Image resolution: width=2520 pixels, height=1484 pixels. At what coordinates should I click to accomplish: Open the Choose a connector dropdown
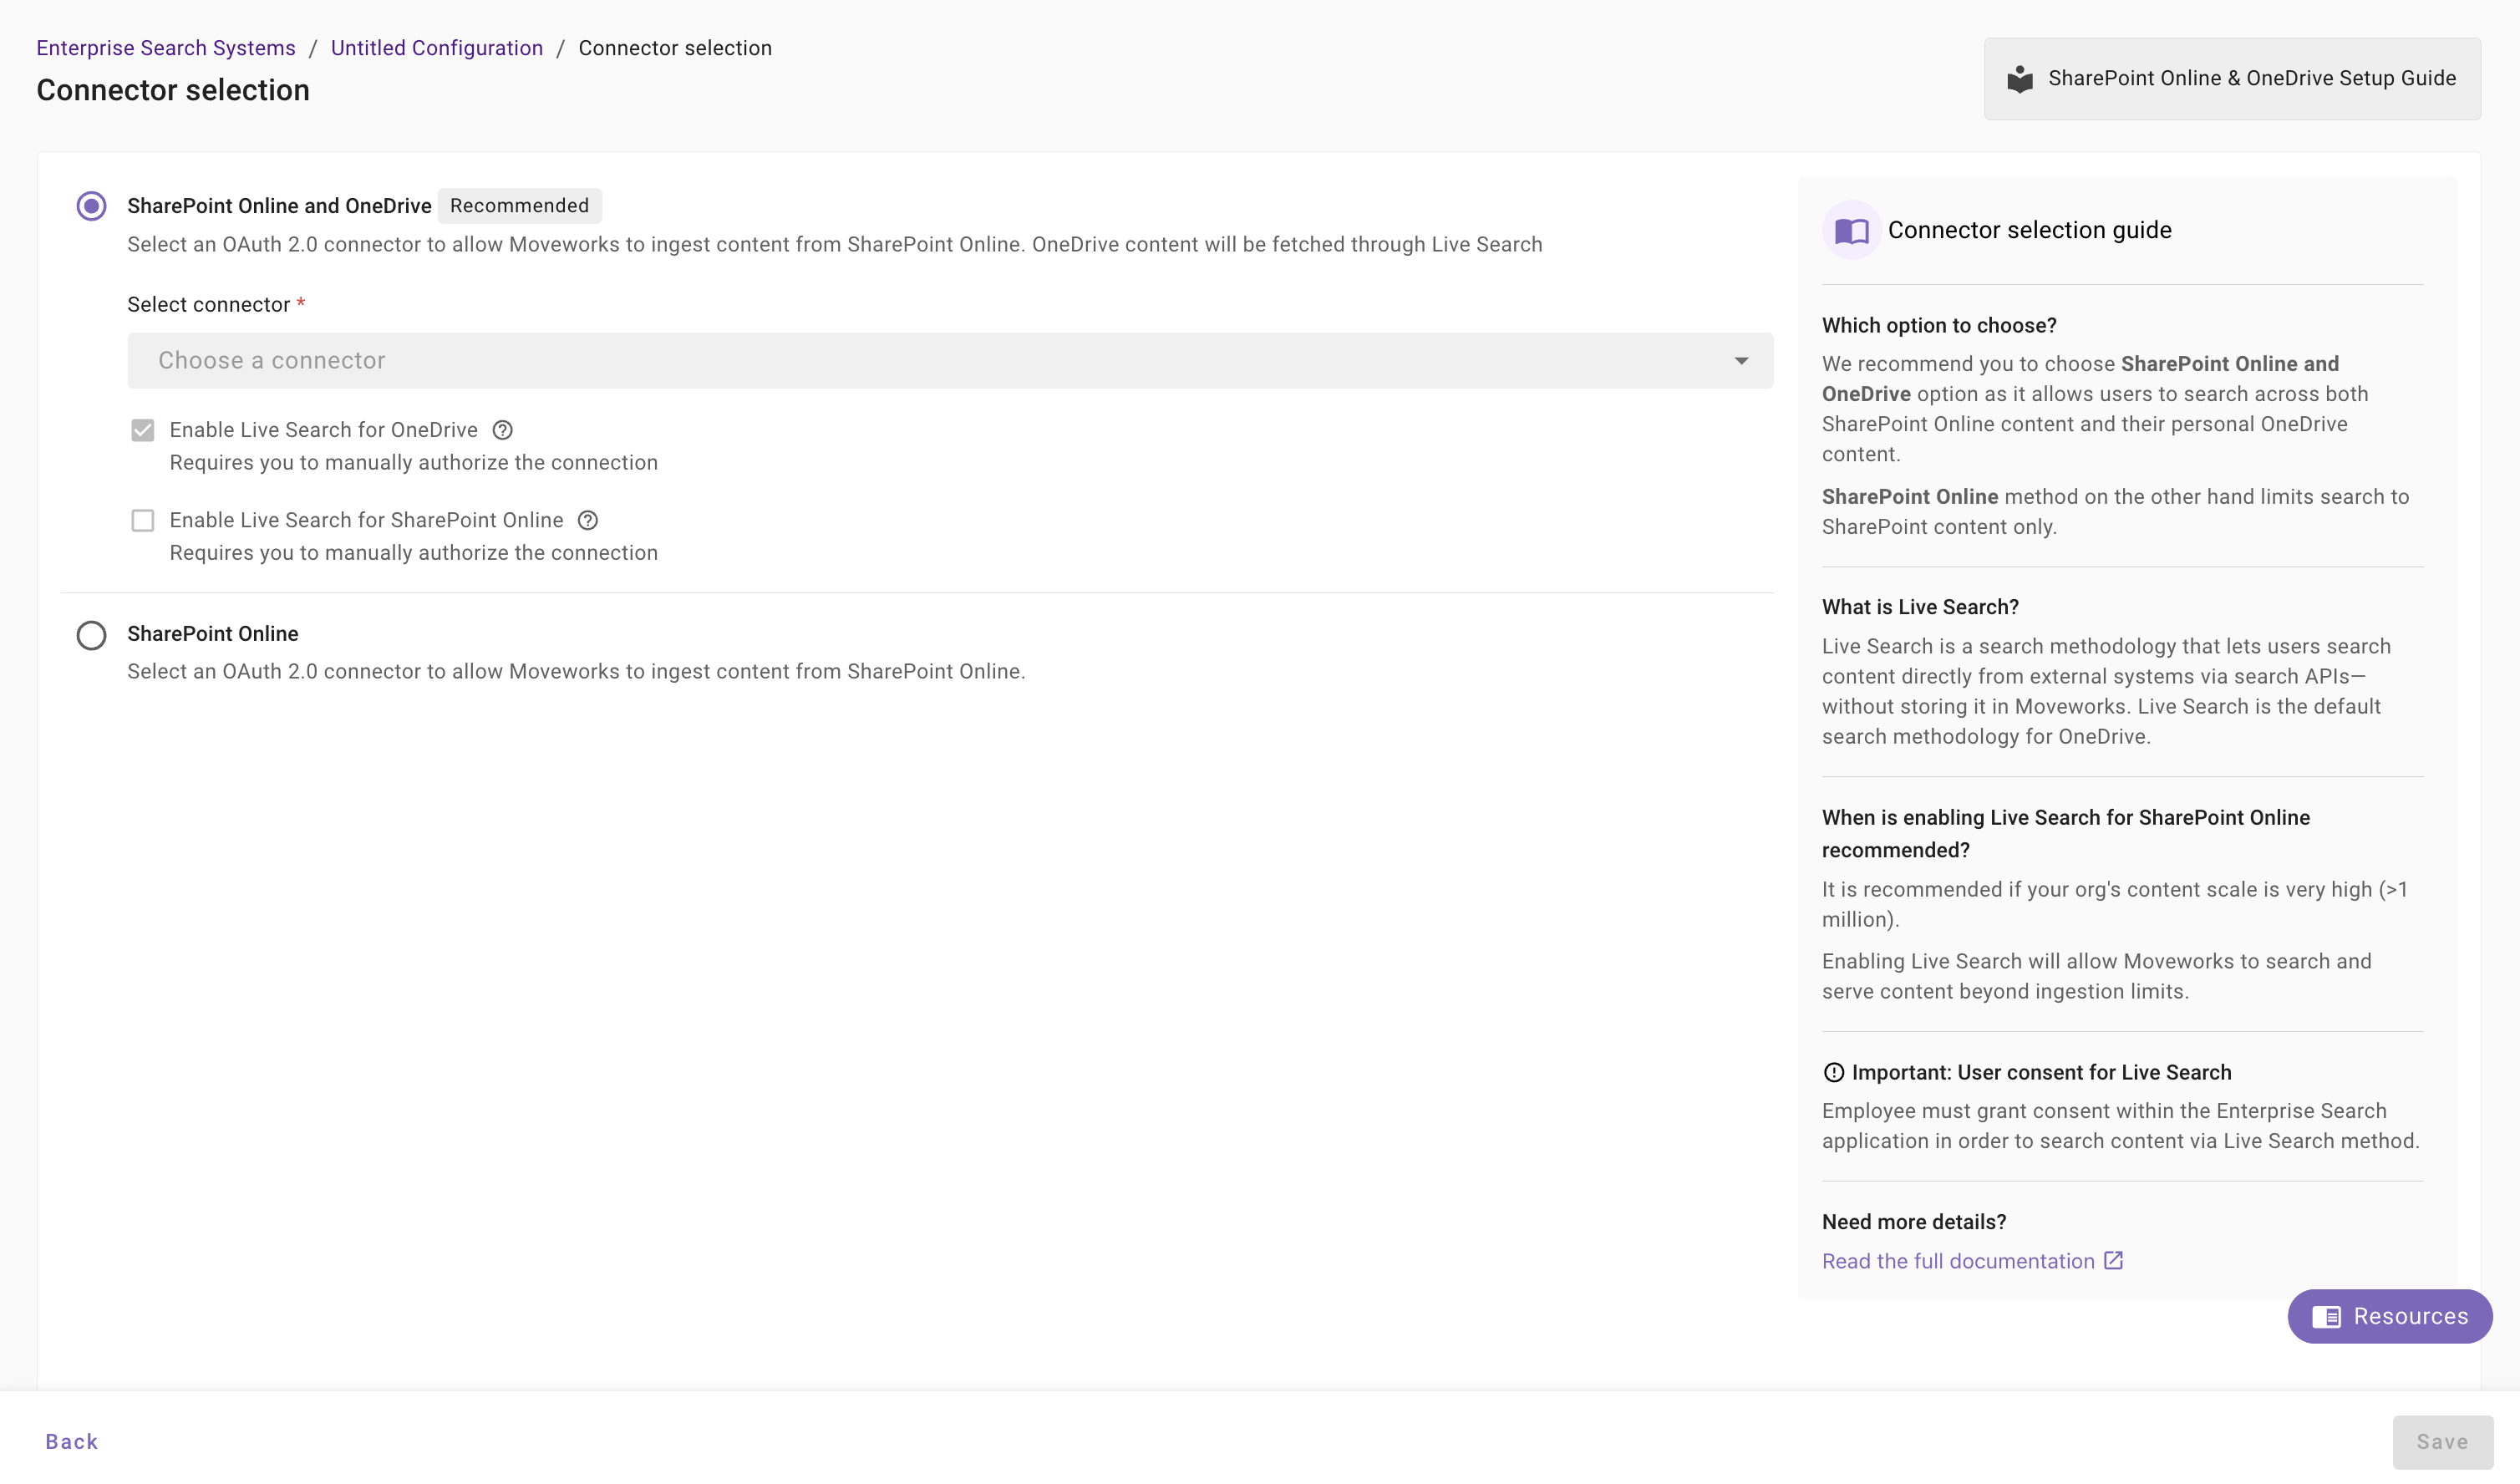tap(940, 360)
